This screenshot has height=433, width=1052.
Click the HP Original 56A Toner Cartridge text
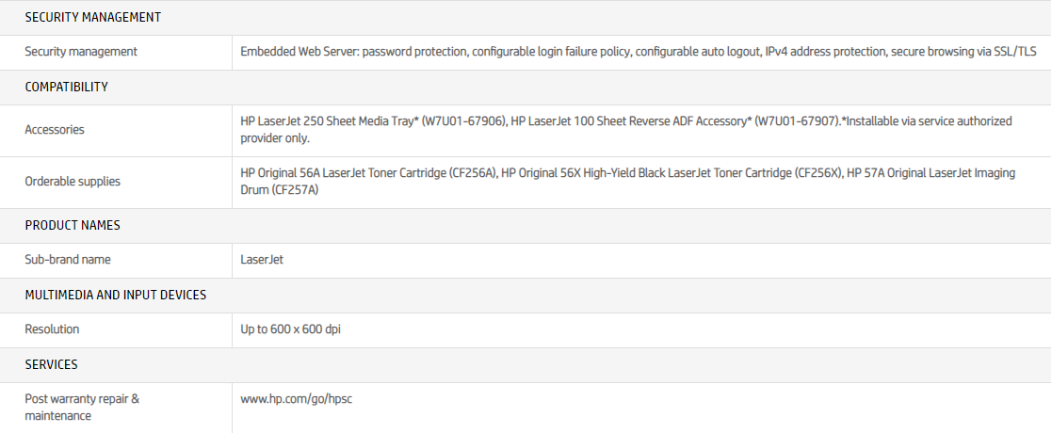368,173
